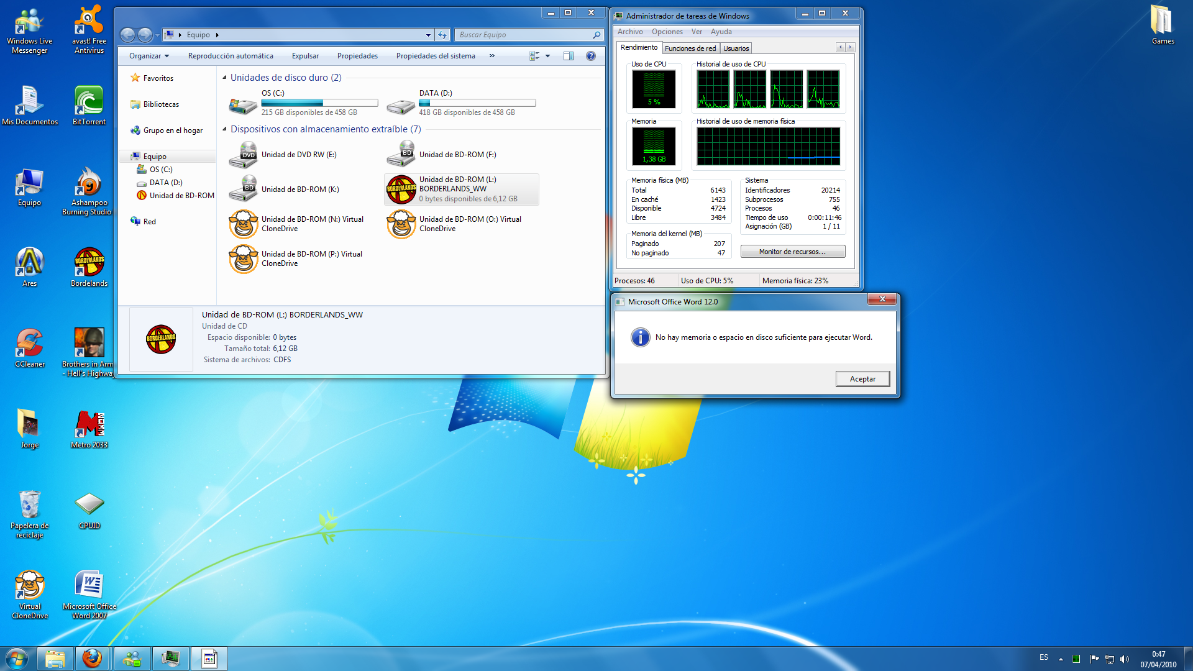The height and width of the screenshot is (671, 1193).
Task: Click the Firefox icon in the taskbar
Action: pyautogui.click(x=93, y=659)
